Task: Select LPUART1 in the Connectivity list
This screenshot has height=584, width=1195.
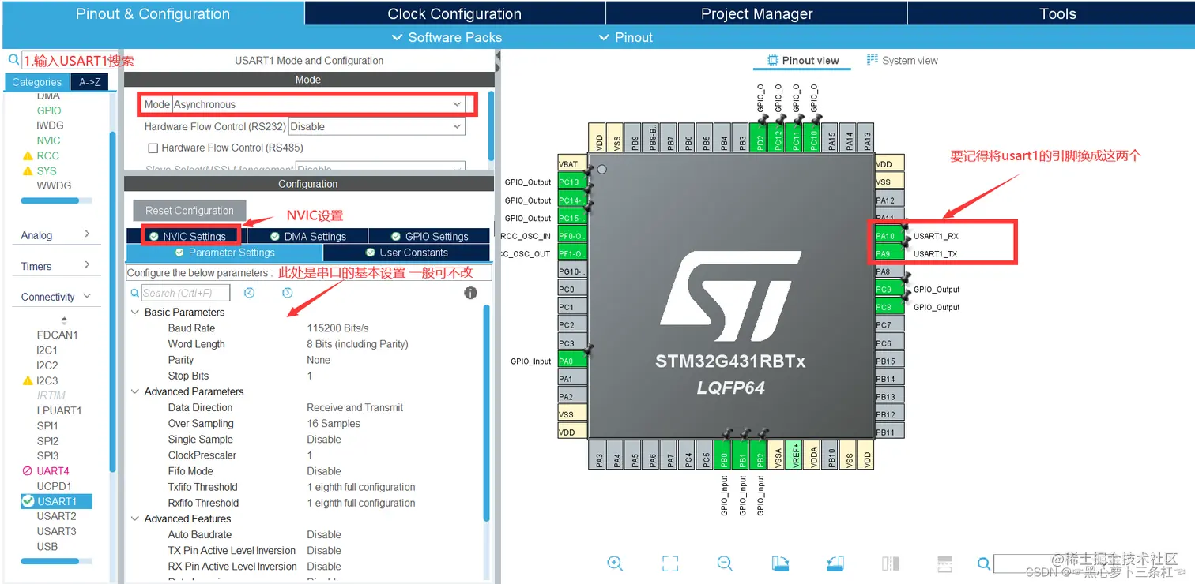Action: coord(58,410)
